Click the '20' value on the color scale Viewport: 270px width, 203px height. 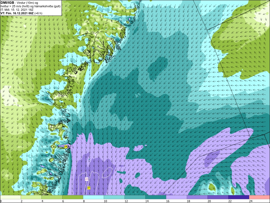209,201
